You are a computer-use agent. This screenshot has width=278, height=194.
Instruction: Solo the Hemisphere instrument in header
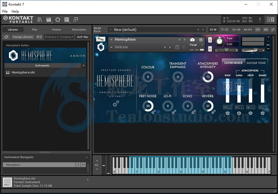210,40
